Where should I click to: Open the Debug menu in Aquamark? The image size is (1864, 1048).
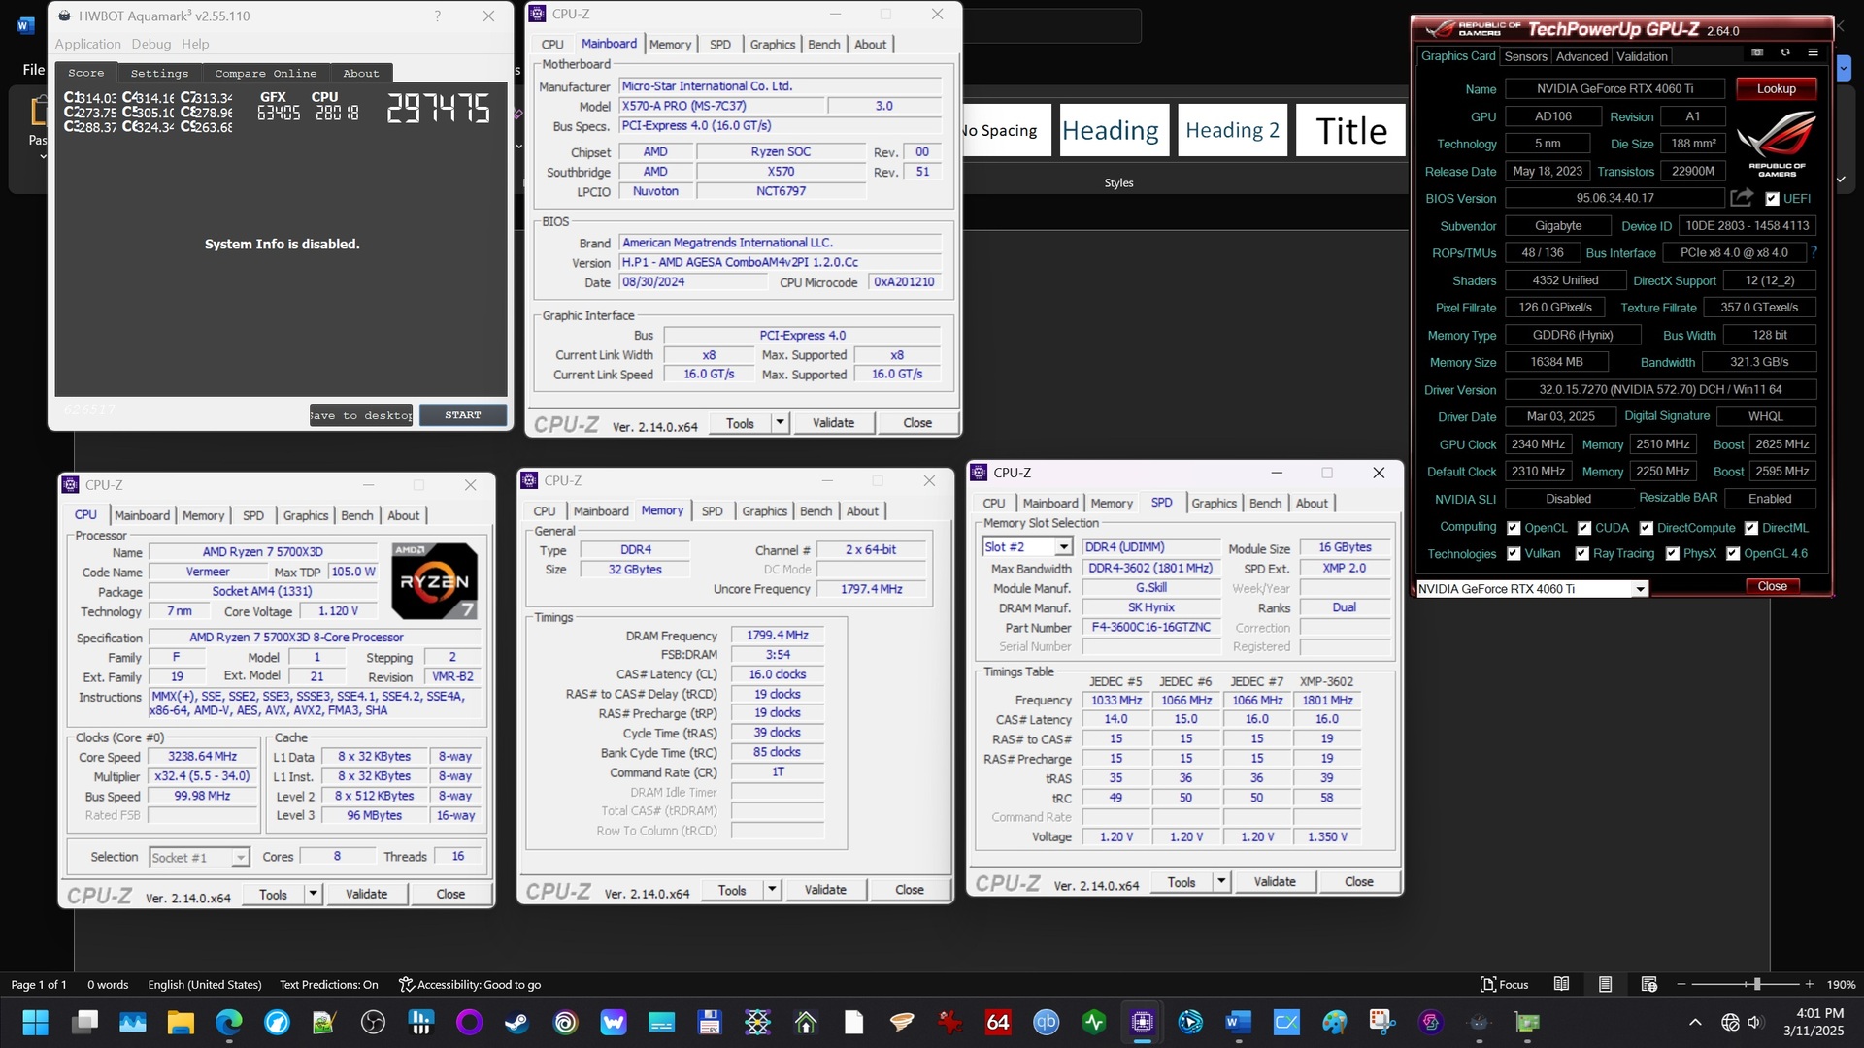[x=150, y=44]
